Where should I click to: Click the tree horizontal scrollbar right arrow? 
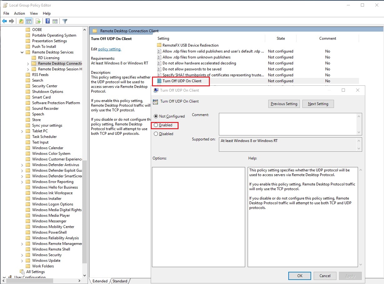click(x=79, y=281)
